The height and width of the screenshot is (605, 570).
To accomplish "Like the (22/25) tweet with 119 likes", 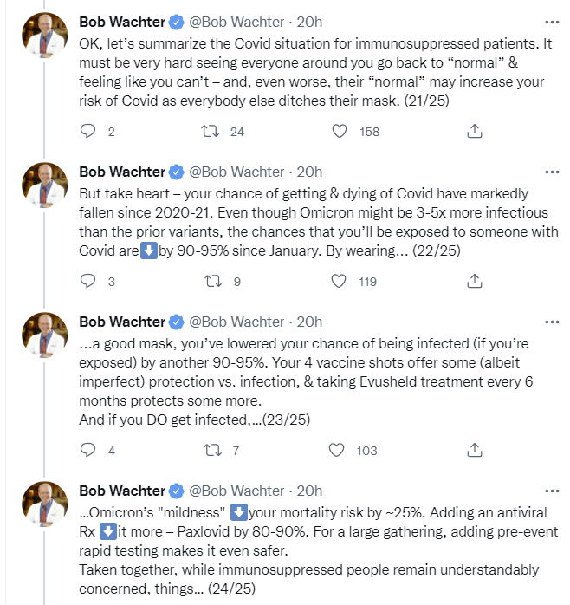I will click(340, 281).
